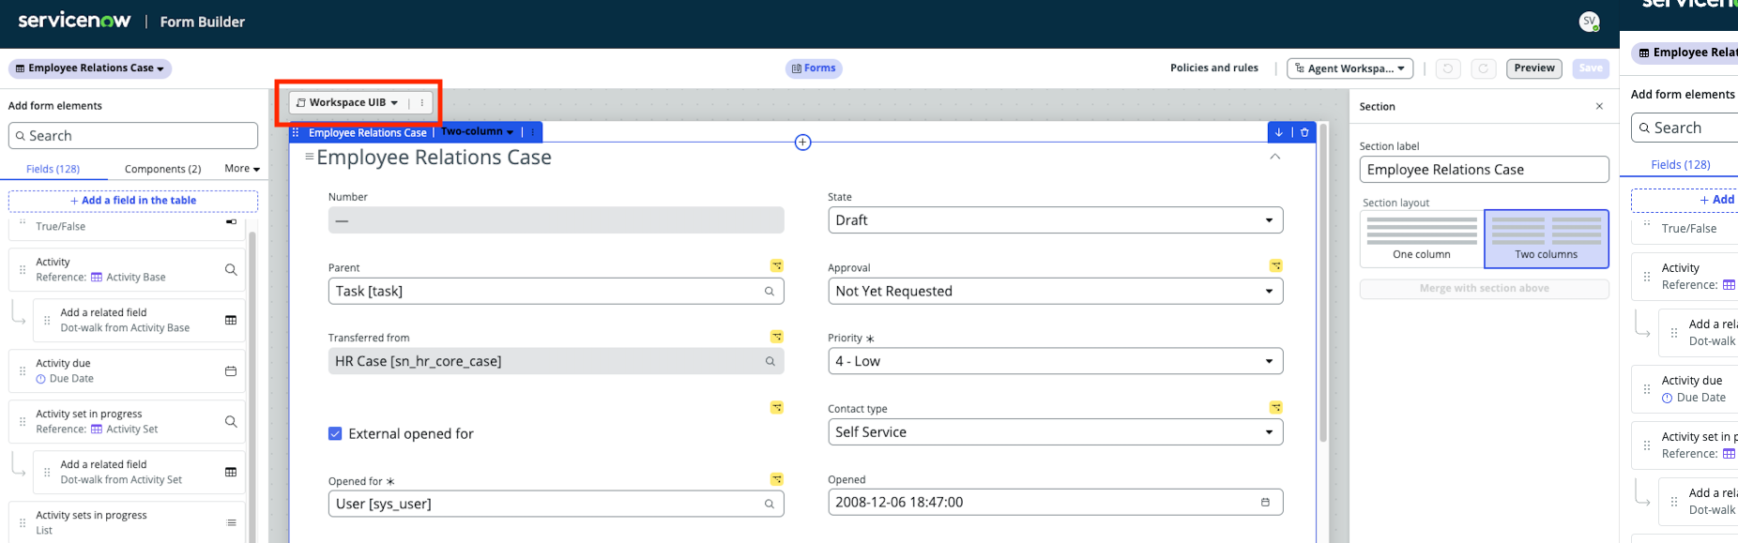Click the yellow policy icon above Parent

click(x=777, y=266)
